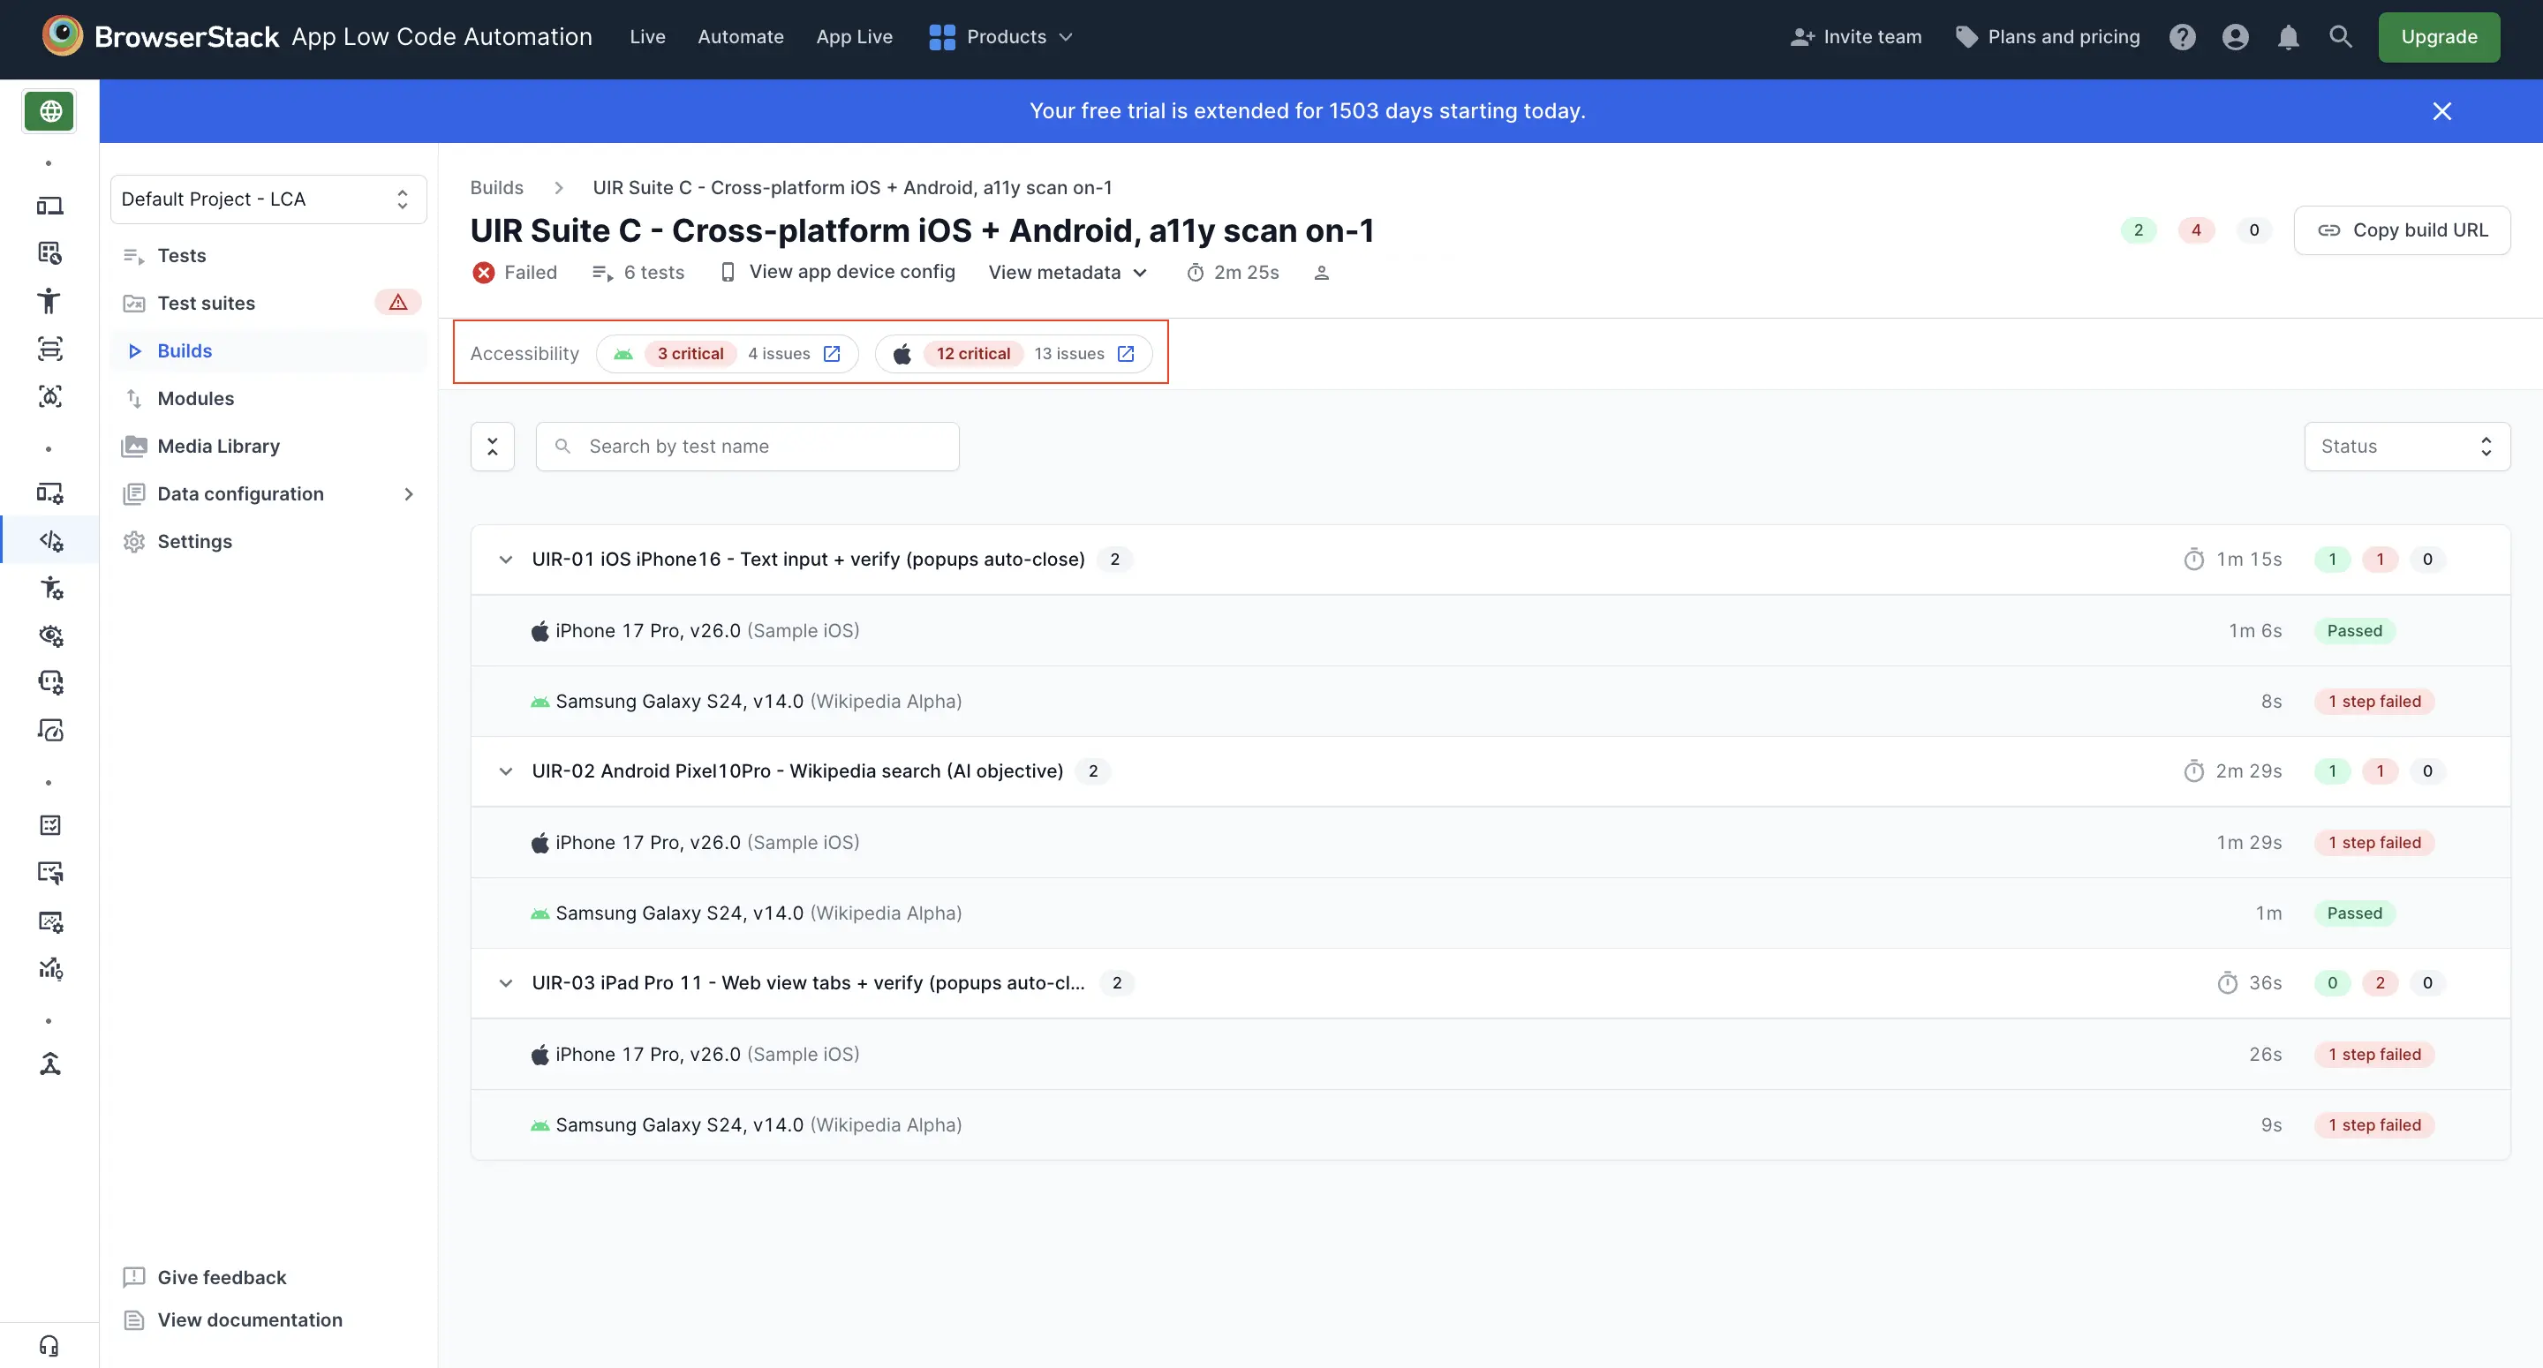Expand View metadata dropdown
Viewport: 2543px width, 1368px height.
click(1068, 273)
